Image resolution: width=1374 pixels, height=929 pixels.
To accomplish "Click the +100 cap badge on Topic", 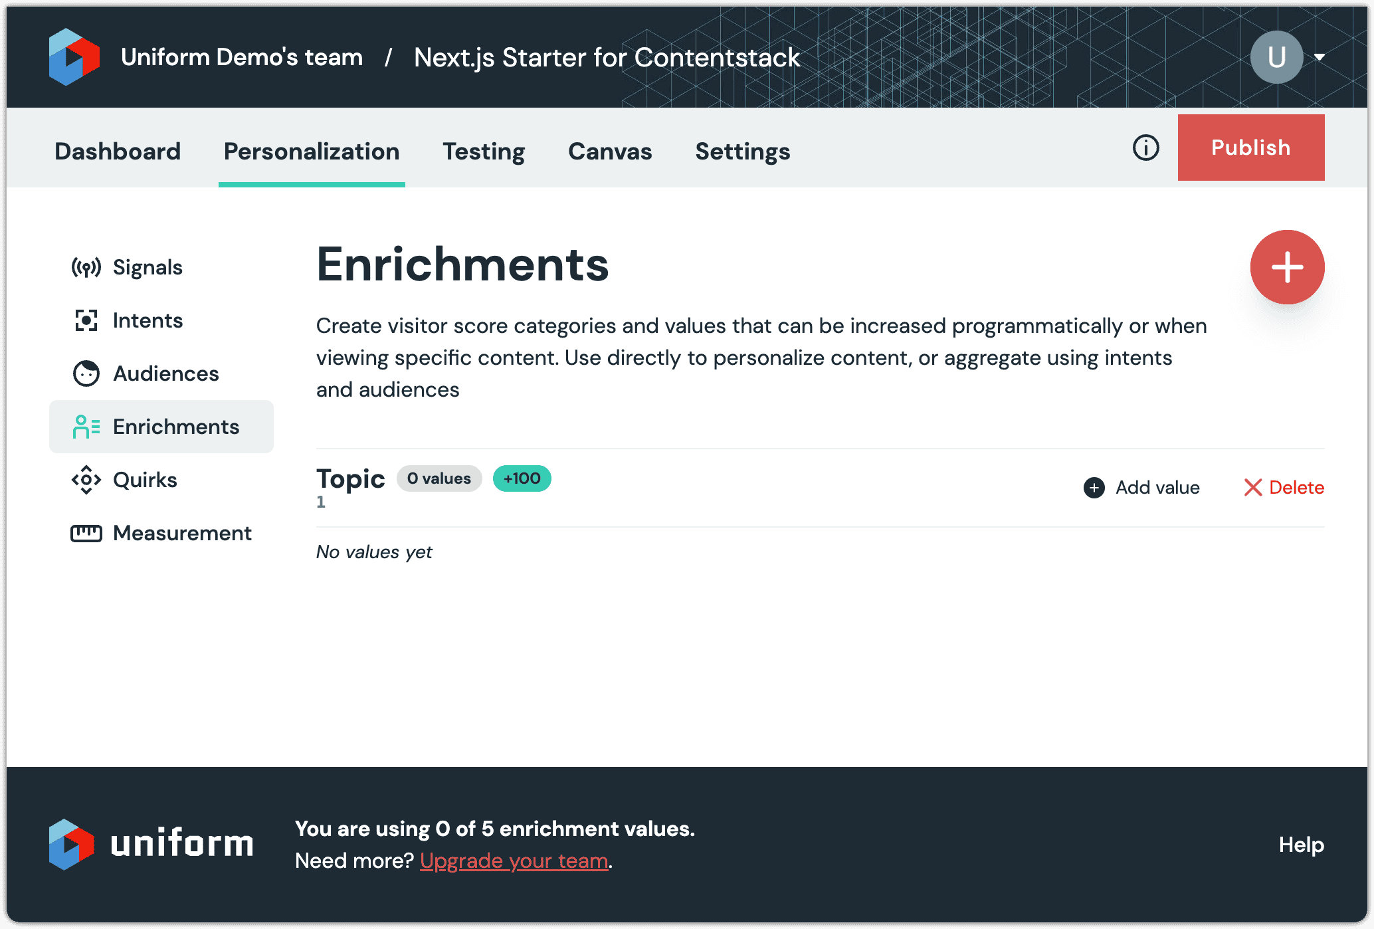I will pyautogui.click(x=522, y=478).
